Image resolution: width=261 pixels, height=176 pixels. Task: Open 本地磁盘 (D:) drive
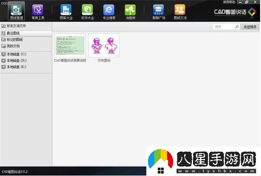click(x=26, y=60)
